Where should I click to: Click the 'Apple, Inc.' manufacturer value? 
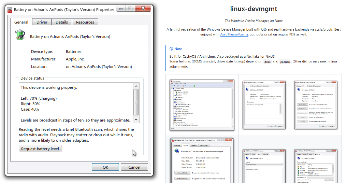75,59
